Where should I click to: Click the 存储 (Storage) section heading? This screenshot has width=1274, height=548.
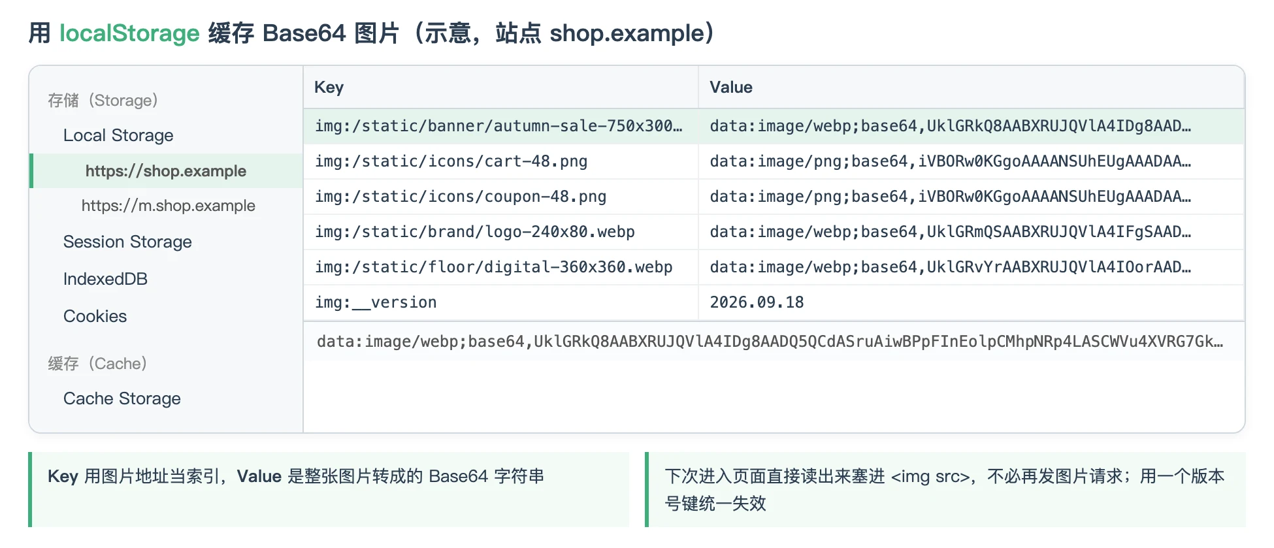pos(103,100)
